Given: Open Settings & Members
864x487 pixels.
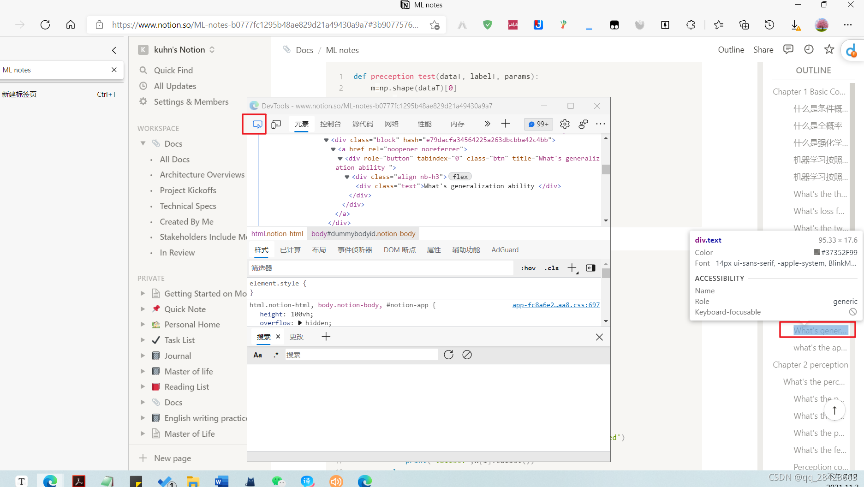Looking at the screenshot, I should pyautogui.click(x=191, y=101).
